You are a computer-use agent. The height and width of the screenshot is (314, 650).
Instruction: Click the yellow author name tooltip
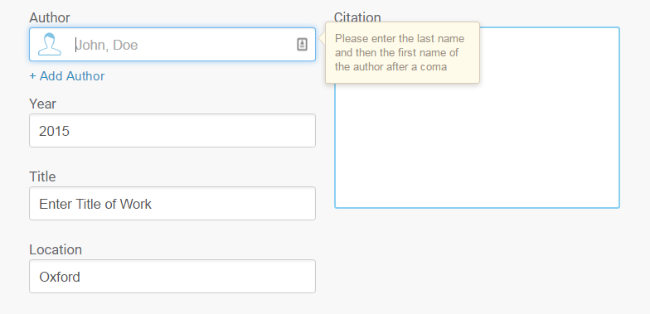402,53
